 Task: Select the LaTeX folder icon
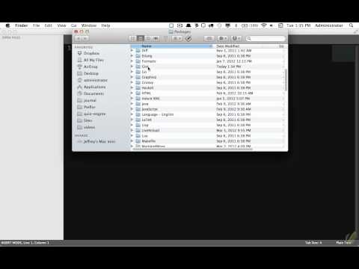coord(138,120)
